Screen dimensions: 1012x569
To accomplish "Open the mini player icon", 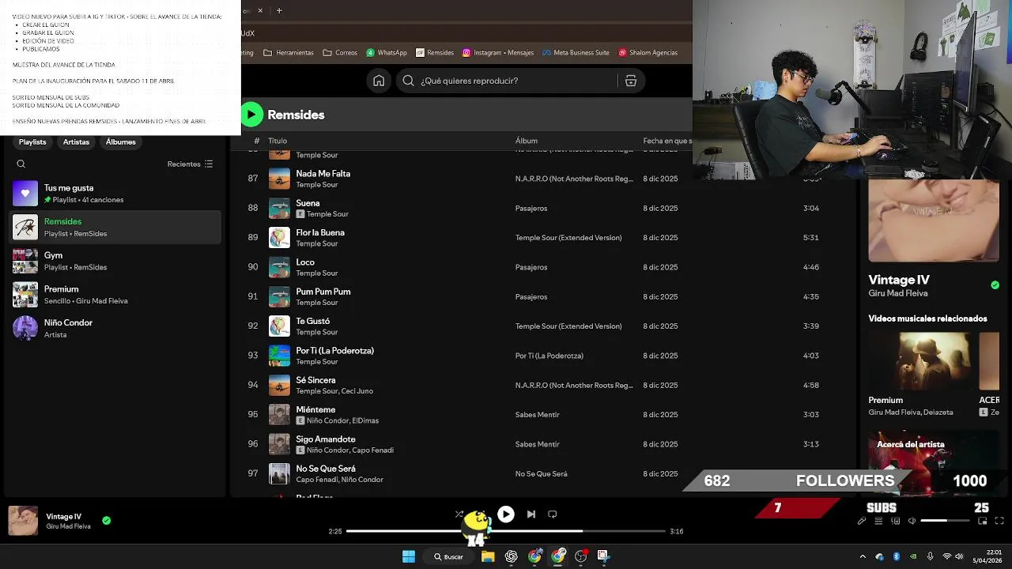I will pyautogui.click(x=983, y=521).
